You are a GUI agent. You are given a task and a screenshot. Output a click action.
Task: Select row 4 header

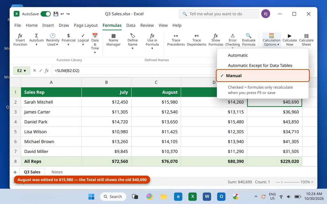pos(15,122)
